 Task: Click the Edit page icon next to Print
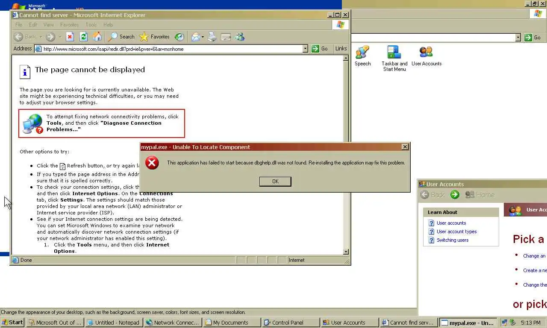pyautogui.click(x=226, y=37)
